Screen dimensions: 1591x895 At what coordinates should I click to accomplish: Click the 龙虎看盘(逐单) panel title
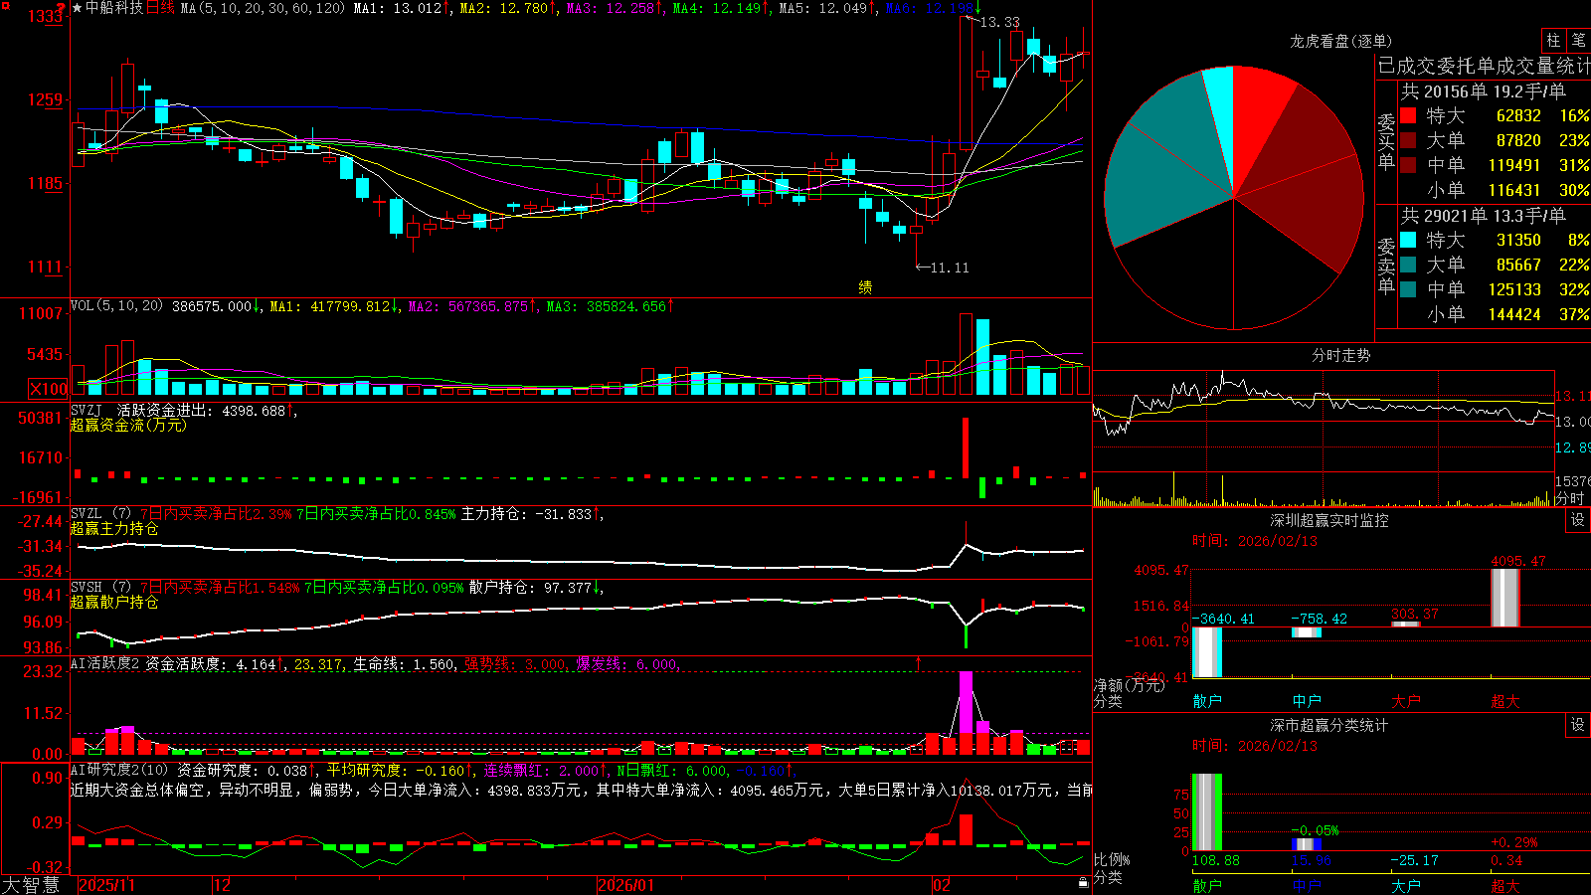tap(1341, 41)
